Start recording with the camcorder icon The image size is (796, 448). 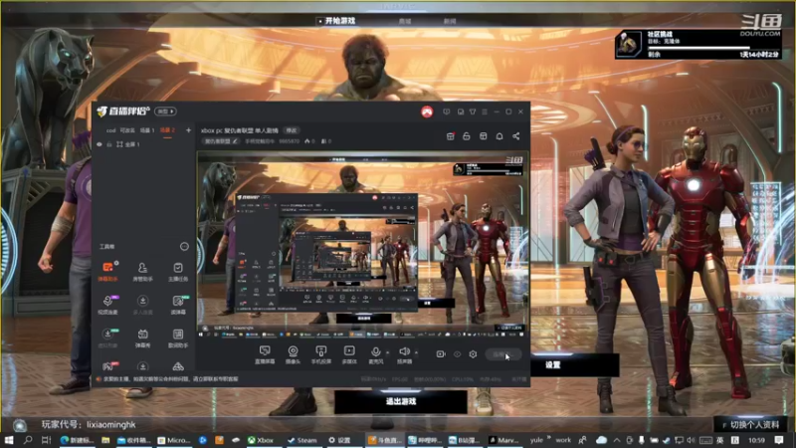click(441, 354)
